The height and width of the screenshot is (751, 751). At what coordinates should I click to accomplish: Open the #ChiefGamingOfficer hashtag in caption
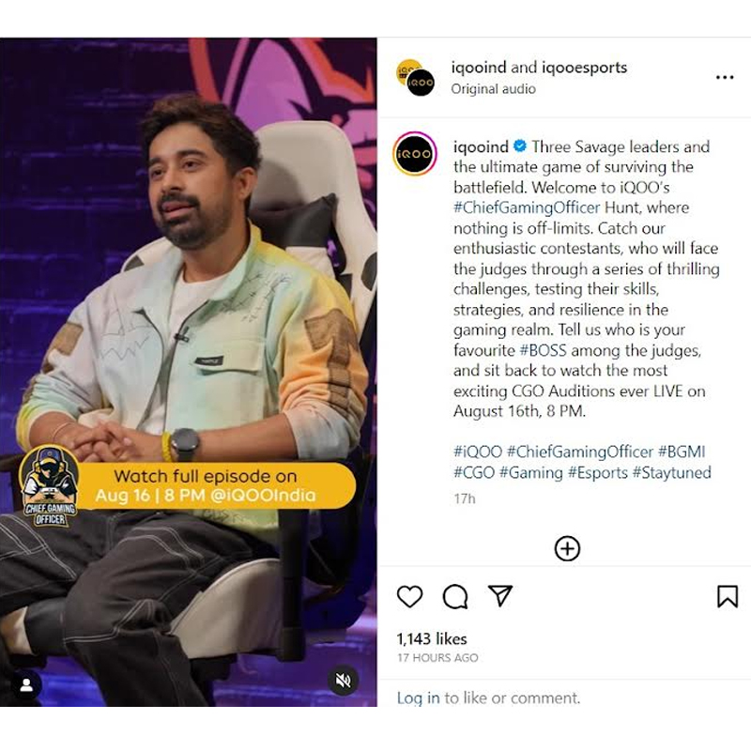click(x=527, y=207)
